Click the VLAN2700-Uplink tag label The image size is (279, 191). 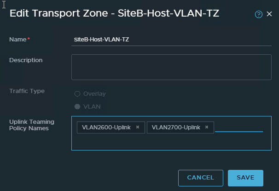click(x=176, y=127)
